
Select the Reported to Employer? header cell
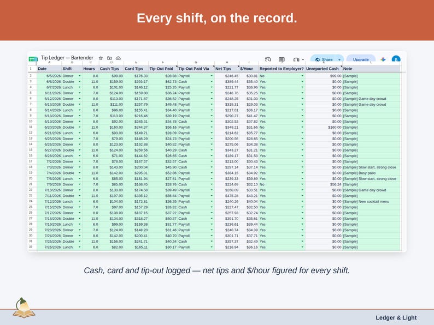point(281,69)
